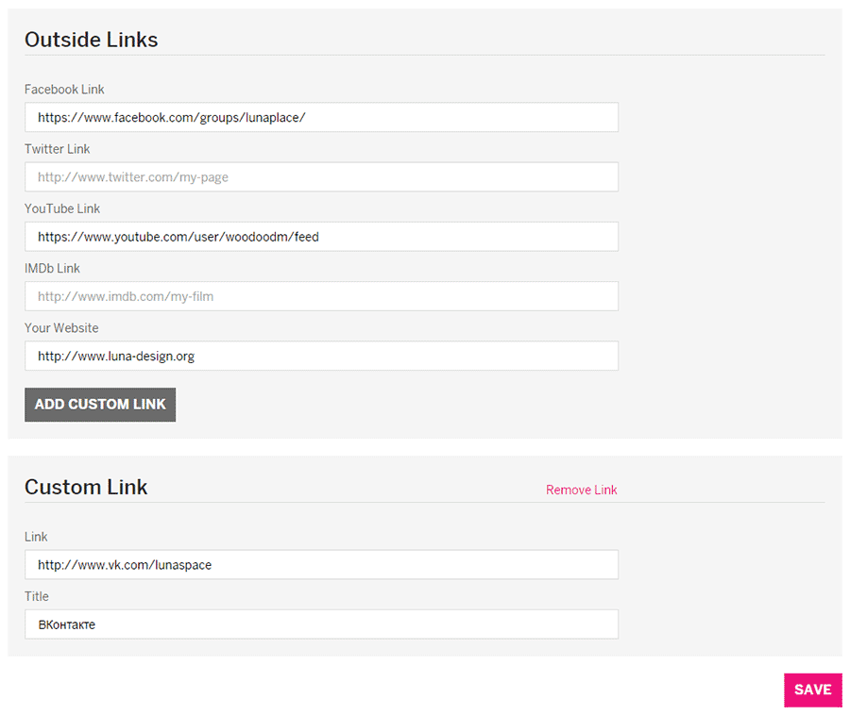Click the Outside Links heading
The height and width of the screenshot is (715, 850).
tap(91, 40)
